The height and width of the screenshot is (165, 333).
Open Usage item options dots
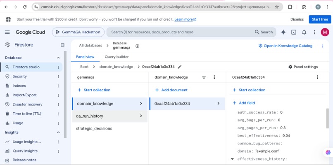(58, 123)
